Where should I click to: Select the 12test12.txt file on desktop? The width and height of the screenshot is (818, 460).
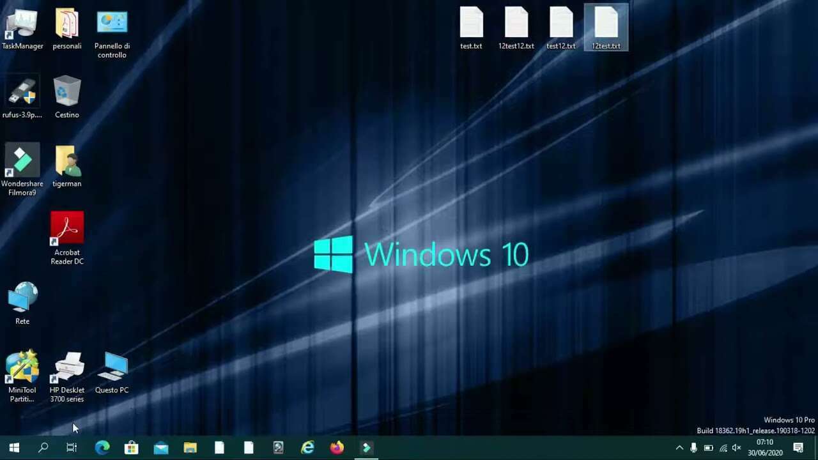coord(516,29)
